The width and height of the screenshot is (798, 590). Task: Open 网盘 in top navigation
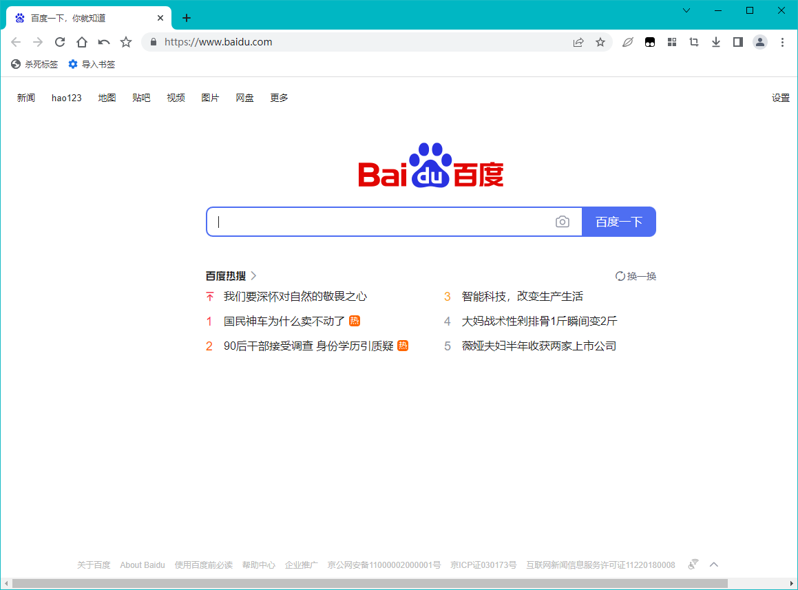(245, 98)
